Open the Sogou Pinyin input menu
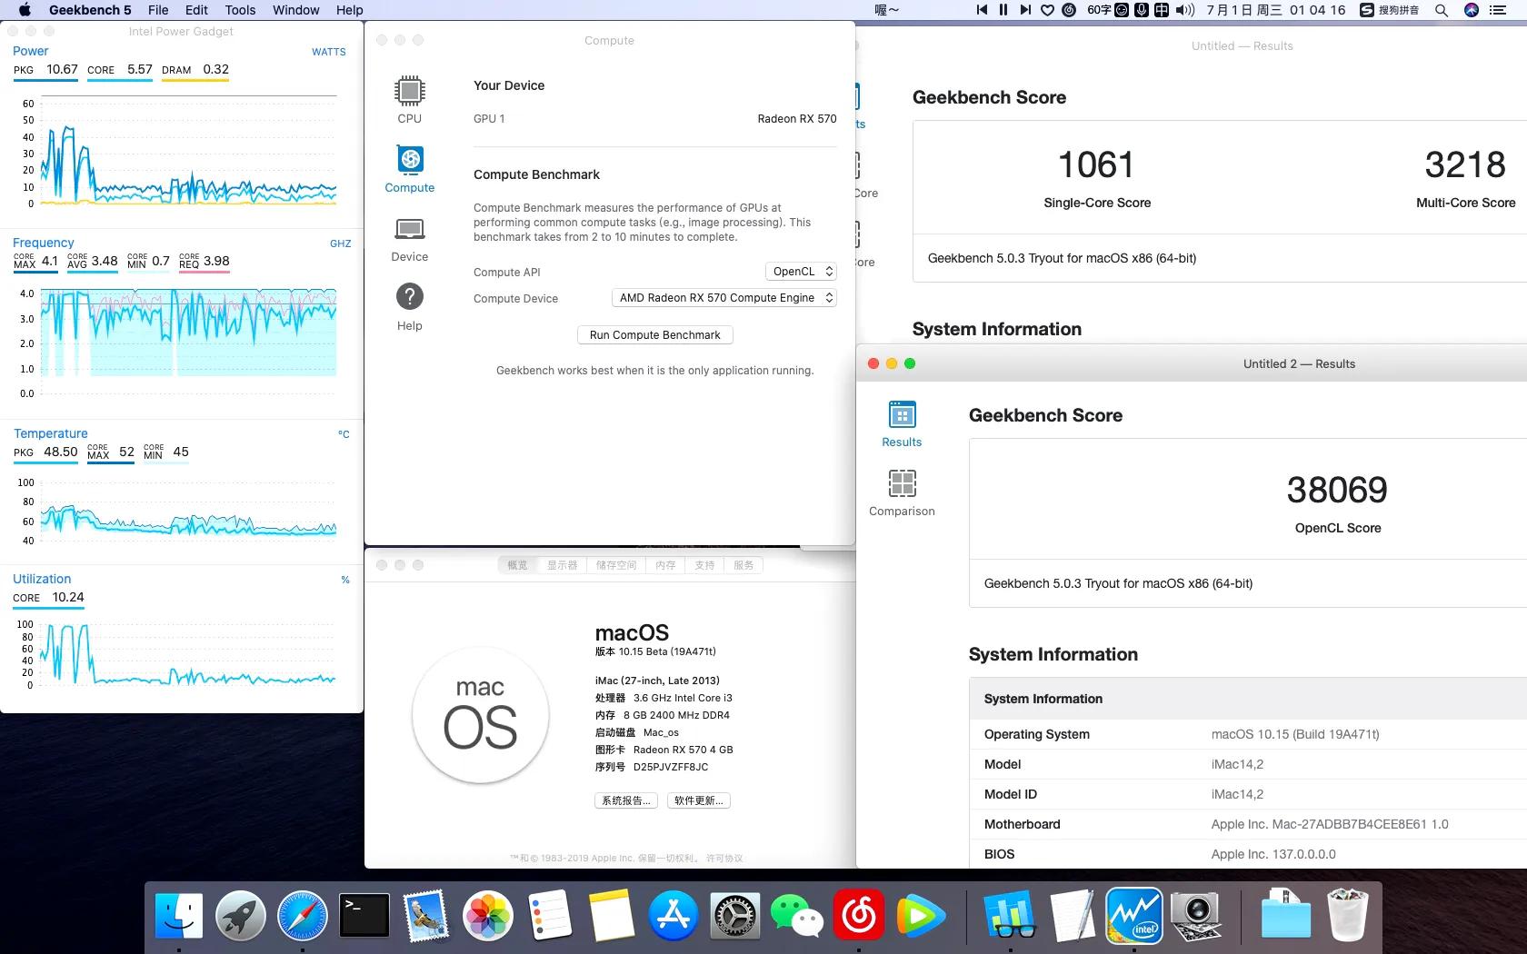This screenshot has height=954, width=1527. [1390, 10]
